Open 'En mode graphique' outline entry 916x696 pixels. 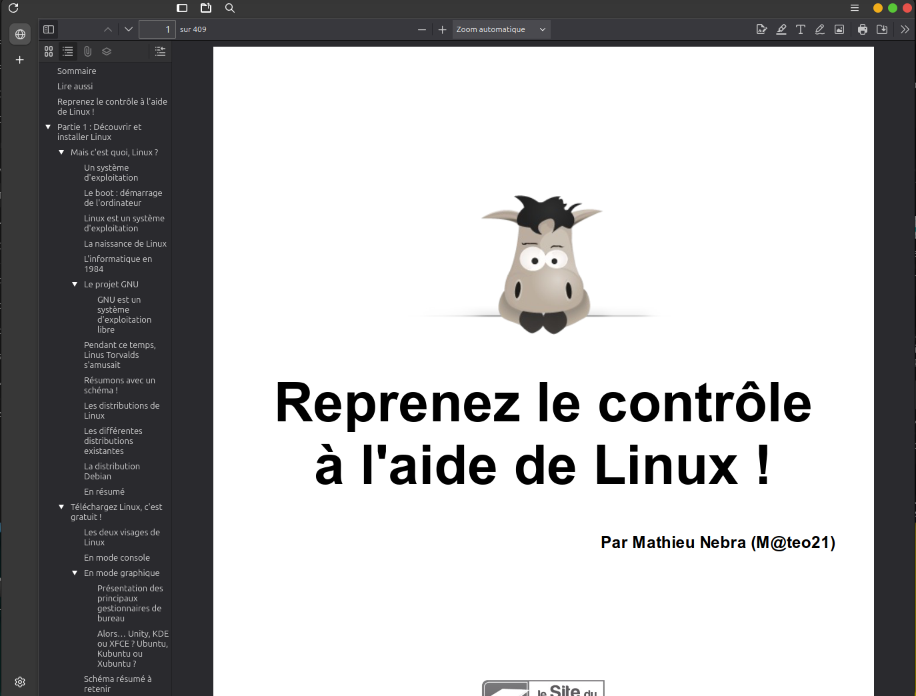(x=122, y=573)
